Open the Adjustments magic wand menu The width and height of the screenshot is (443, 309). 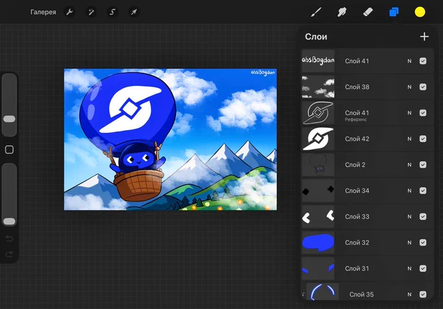(91, 12)
